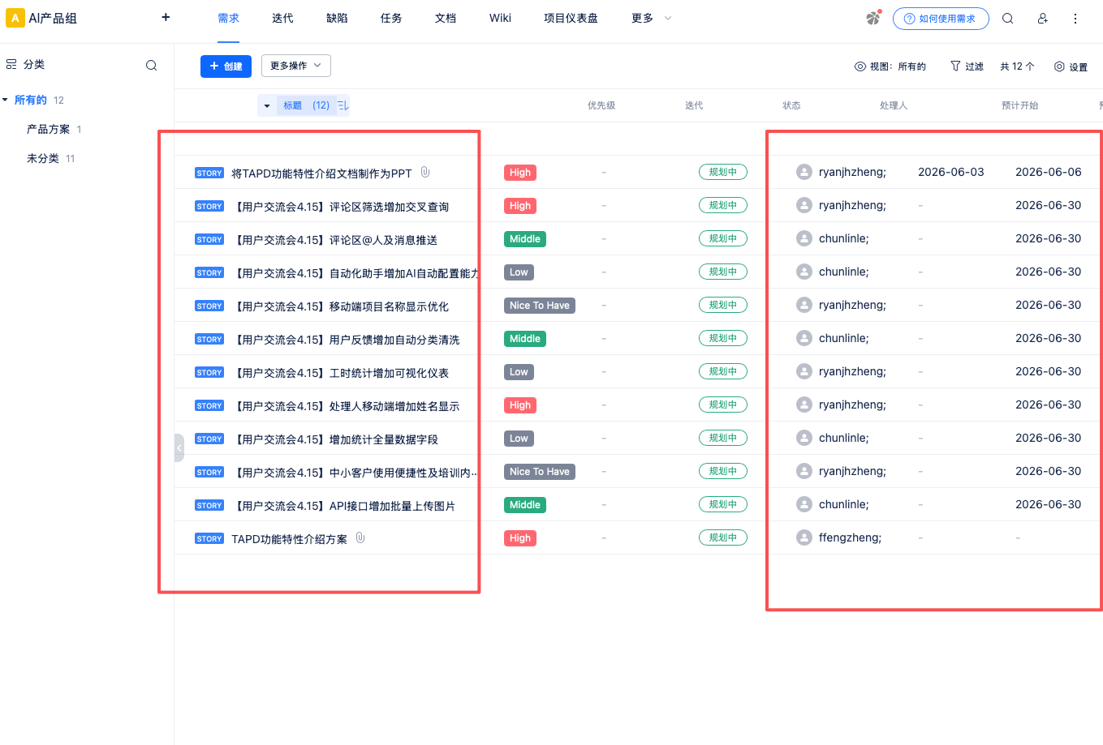Click date 2026-06-06 in first row

click(x=1049, y=172)
